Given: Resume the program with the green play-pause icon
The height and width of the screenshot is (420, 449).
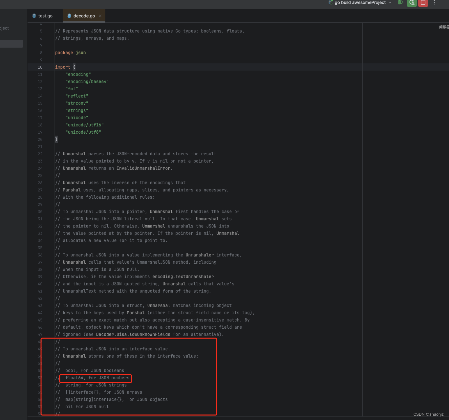Looking at the screenshot, I should coord(400,3).
